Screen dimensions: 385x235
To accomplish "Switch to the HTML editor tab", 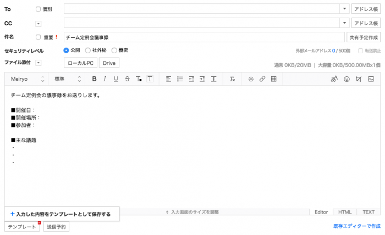I will [x=345, y=212].
